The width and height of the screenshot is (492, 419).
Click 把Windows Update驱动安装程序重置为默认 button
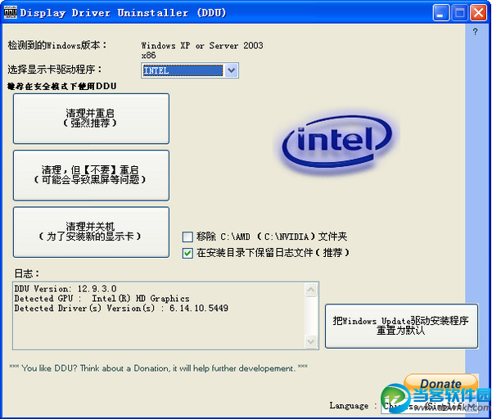pyautogui.click(x=402, y=326)
